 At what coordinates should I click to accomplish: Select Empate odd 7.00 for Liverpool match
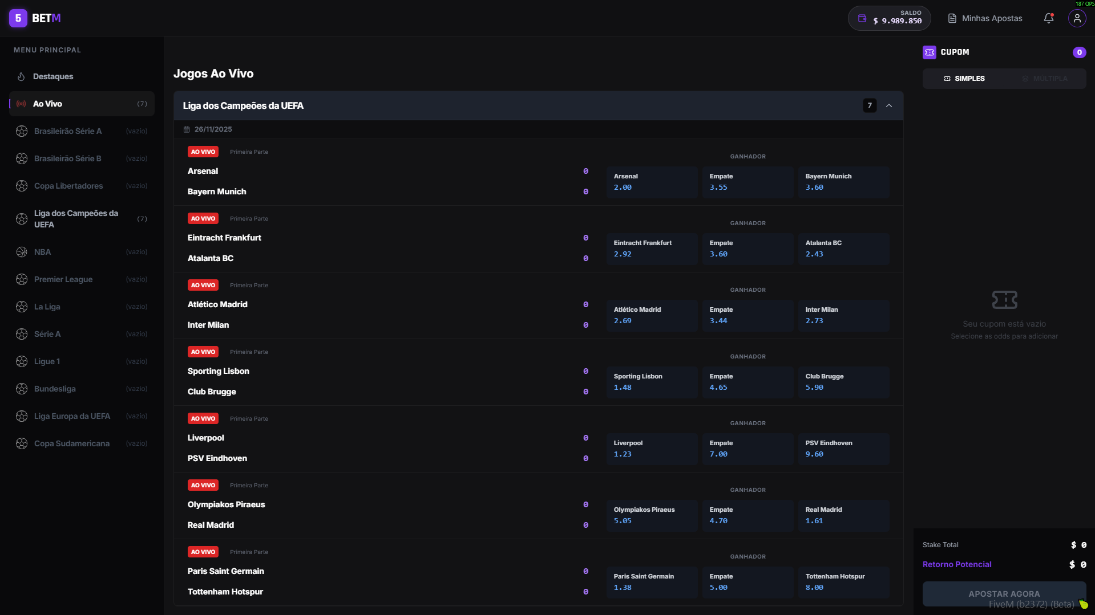click(747, 449)
